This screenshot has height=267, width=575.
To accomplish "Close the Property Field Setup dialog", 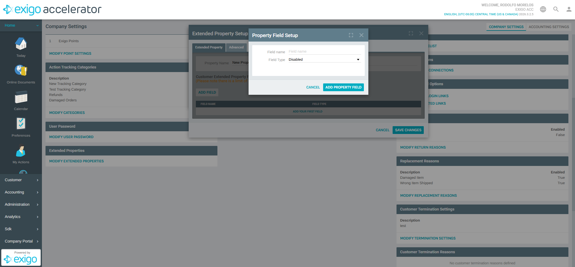I will (361, 35).
